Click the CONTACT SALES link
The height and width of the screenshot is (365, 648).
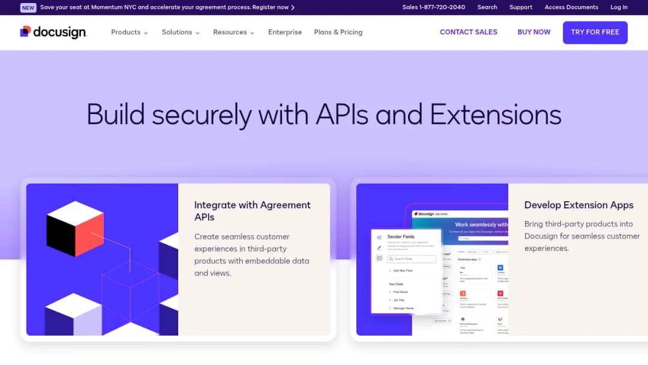[468, 32]
